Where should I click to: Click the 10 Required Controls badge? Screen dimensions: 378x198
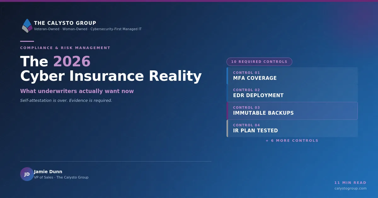(259, 62)
